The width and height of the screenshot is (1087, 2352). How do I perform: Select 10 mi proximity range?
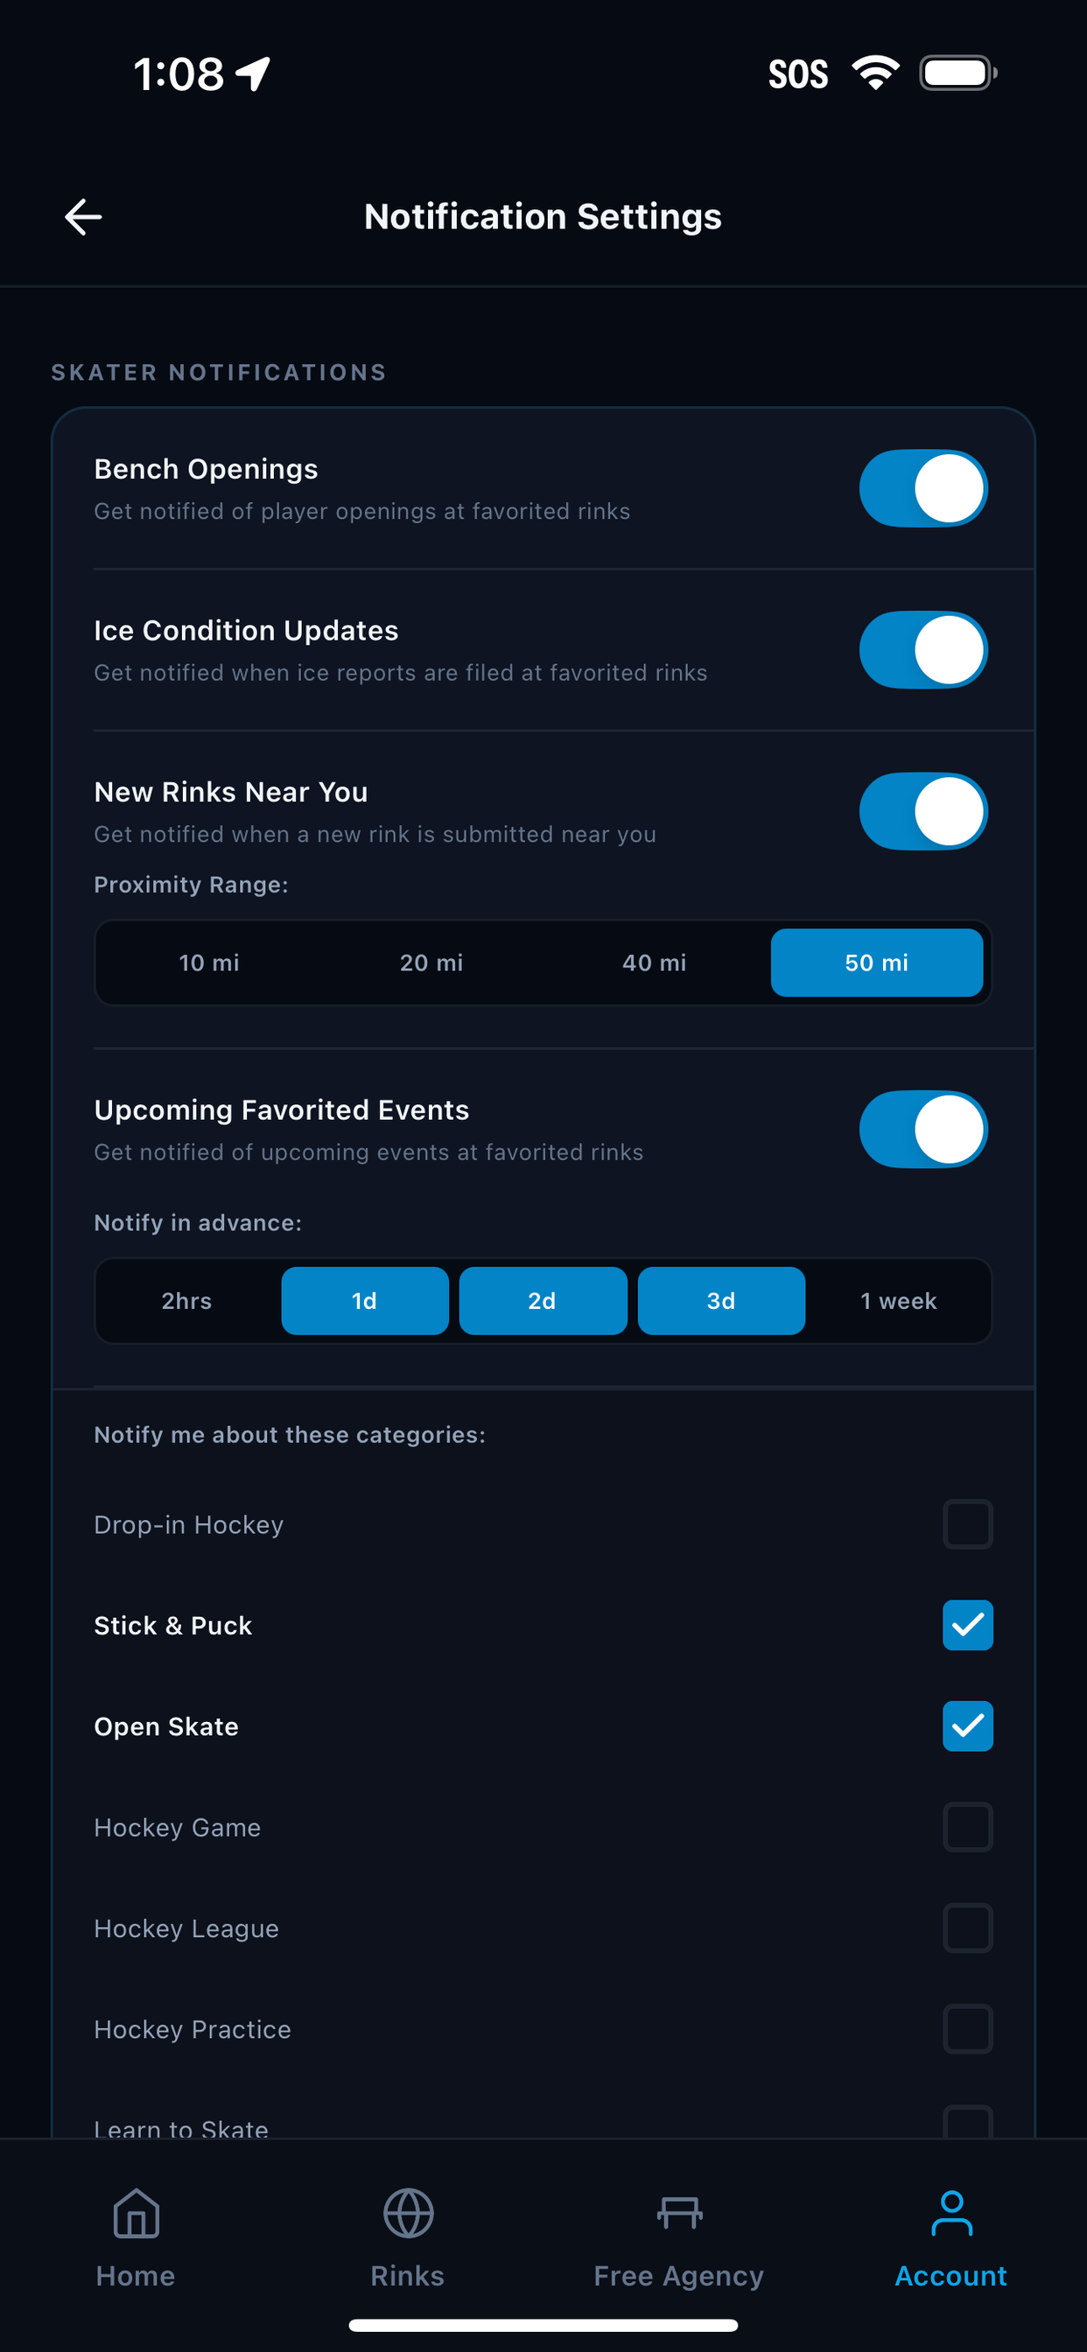pos(209,962)
